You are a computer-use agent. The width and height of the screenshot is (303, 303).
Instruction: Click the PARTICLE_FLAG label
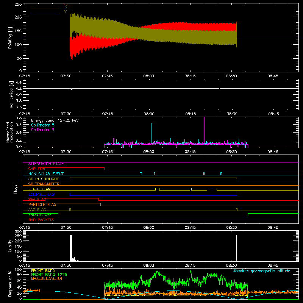point(42,205)
